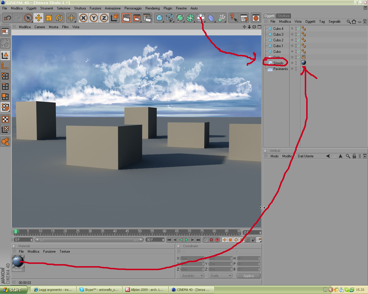
Task: Open the Rendering menu
Action: [153, 8]
